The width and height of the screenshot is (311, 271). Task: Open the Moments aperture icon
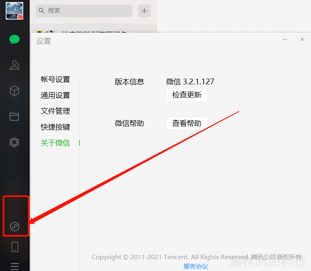pos(15,142)
